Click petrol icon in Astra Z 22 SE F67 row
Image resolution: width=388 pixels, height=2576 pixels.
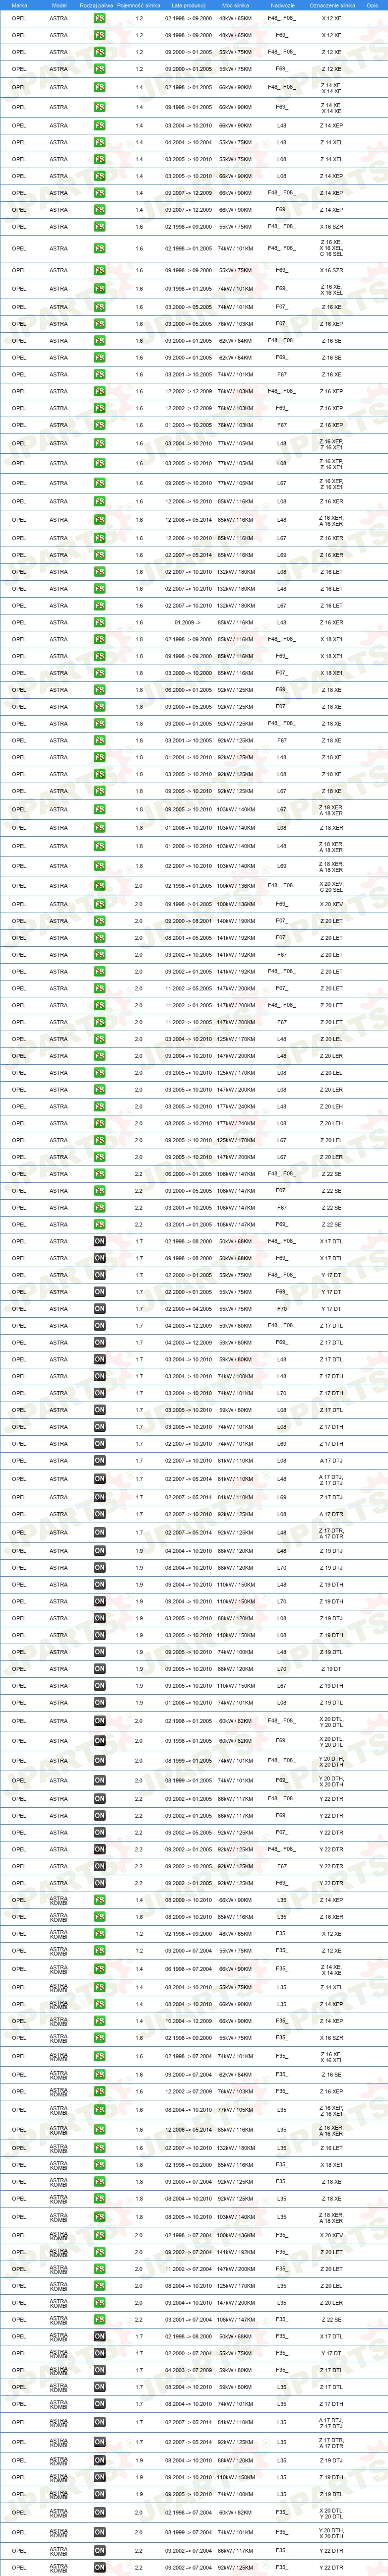99,1208
